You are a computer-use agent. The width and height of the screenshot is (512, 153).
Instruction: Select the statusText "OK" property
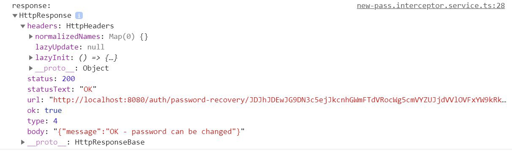pyautogui.click(x=62, y=90)
